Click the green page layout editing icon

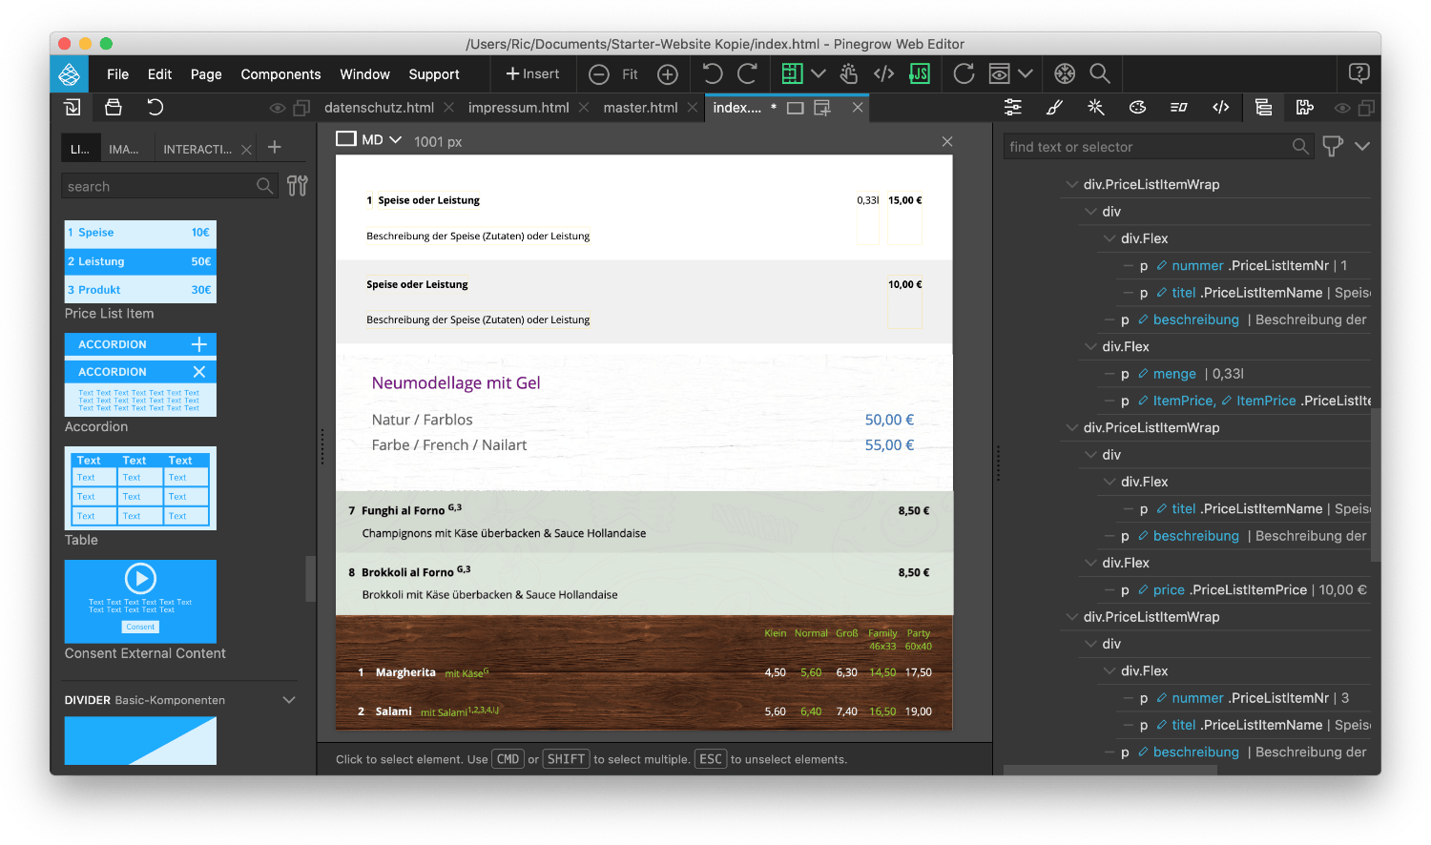tap(791, 73)
